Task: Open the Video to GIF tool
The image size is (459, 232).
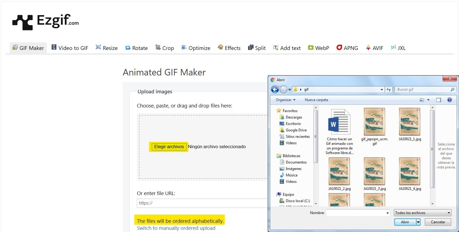Action: click(70, 48)
